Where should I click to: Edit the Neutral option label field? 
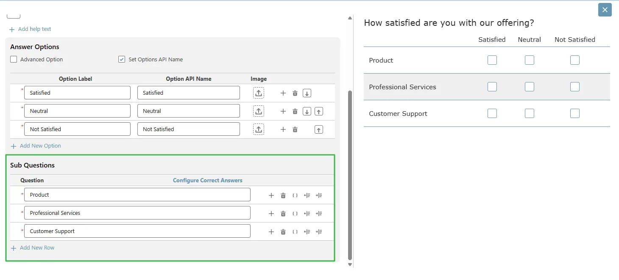77,111
